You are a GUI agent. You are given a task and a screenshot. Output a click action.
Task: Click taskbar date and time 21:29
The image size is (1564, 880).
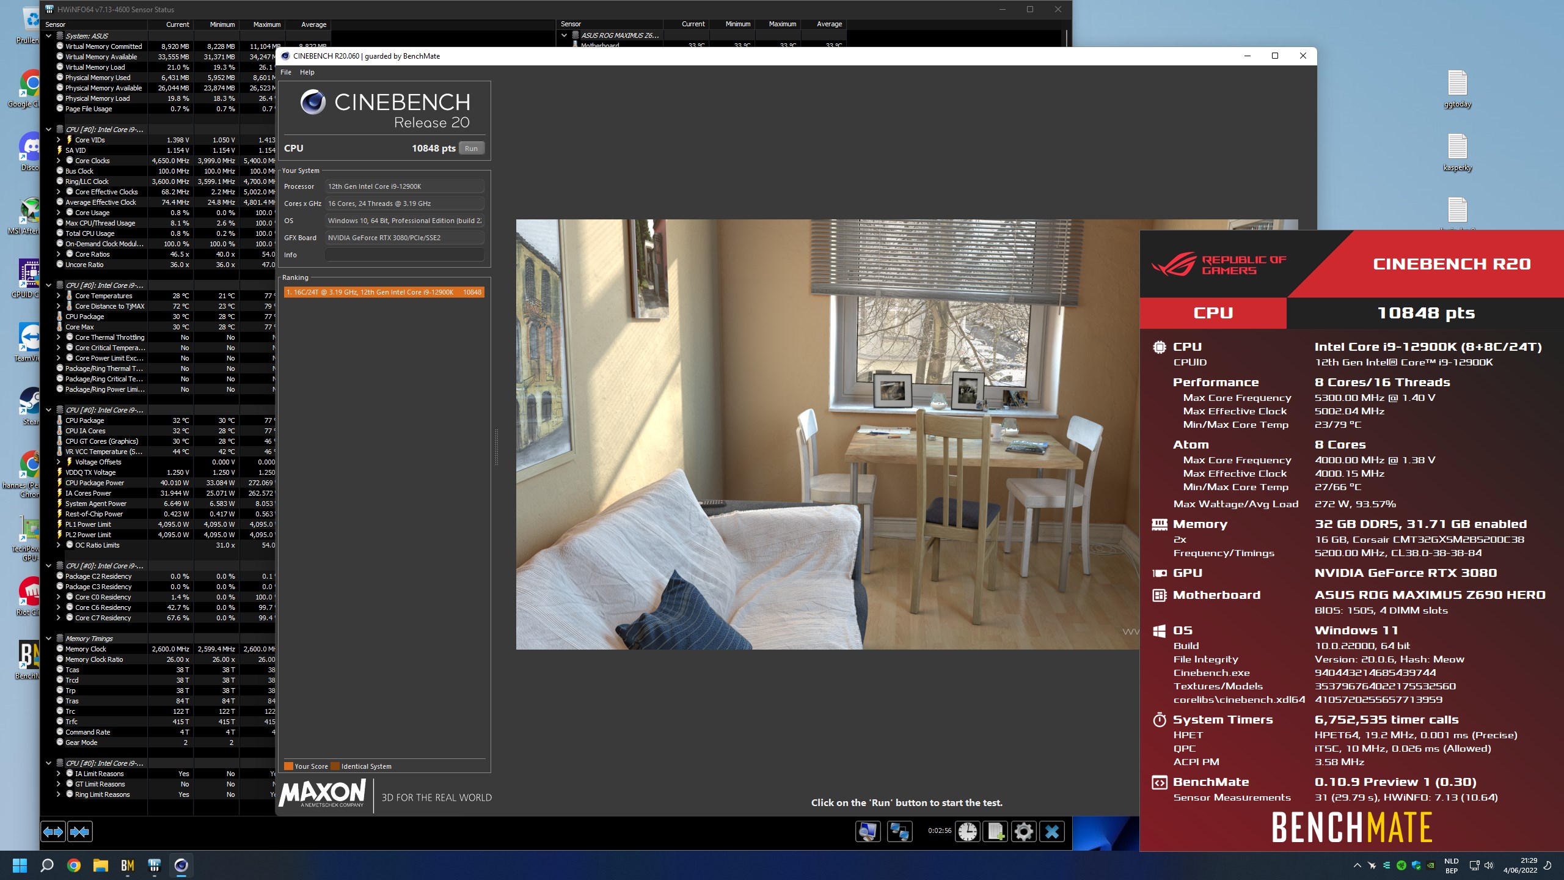point(1520,865)
